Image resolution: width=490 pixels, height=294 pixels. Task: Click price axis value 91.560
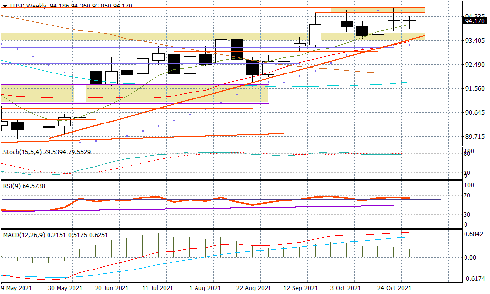475,89
